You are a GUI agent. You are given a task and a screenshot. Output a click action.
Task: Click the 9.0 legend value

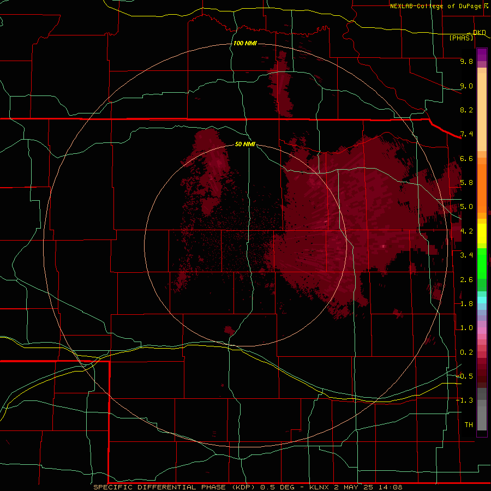coord(466,86)
